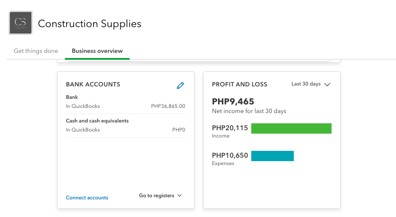Viewport: 396px width, 217px height.
Task: Switch to the Get things done tab
Action: point(36,51)
